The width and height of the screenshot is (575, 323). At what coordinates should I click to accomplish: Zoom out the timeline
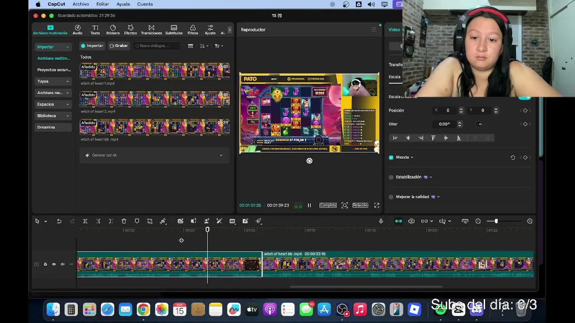[x=478, y=221]
